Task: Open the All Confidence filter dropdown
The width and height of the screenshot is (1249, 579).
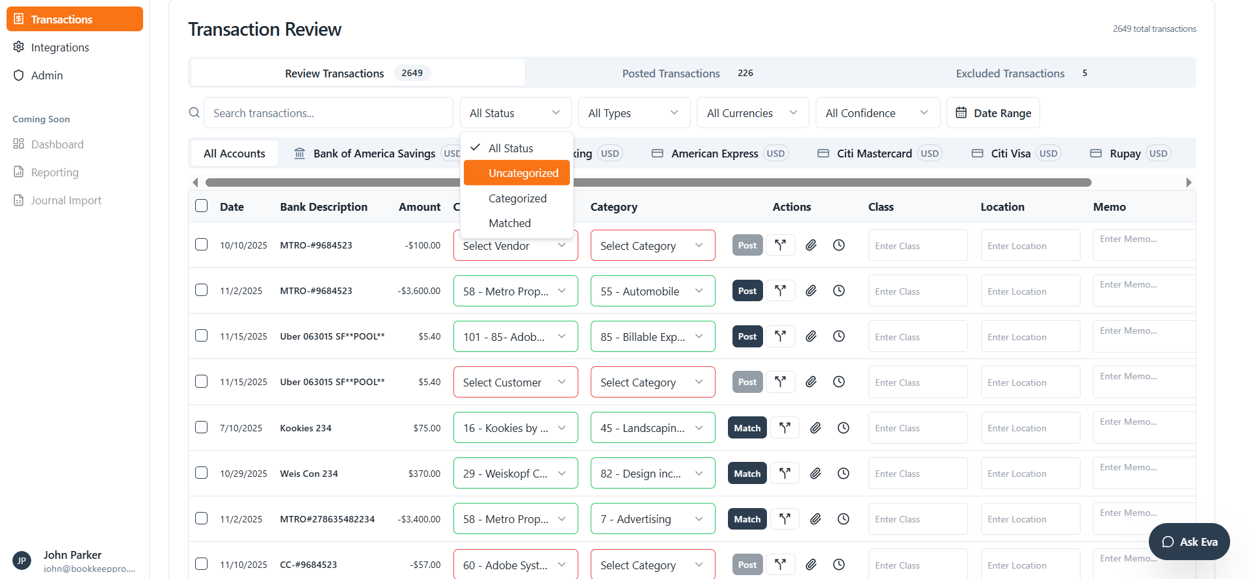Action: pyautogui.click(x=877, y=113)
